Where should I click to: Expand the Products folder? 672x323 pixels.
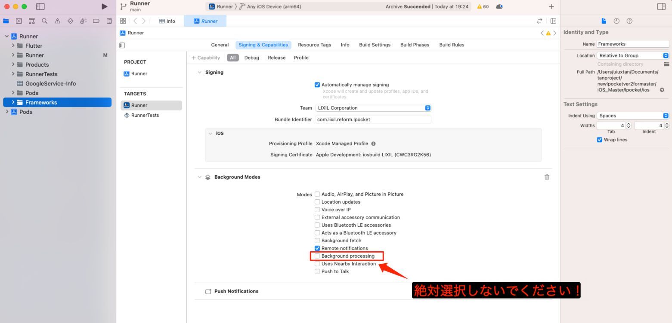[13, 64]
